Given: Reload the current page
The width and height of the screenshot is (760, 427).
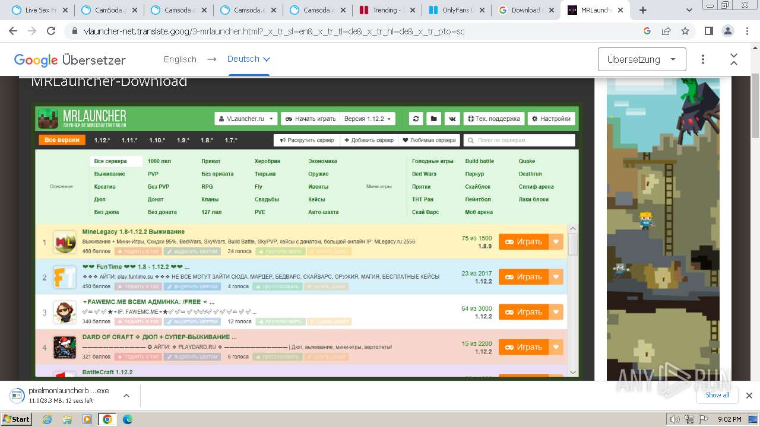Looking at the screenshot, I should pos(51,31).
